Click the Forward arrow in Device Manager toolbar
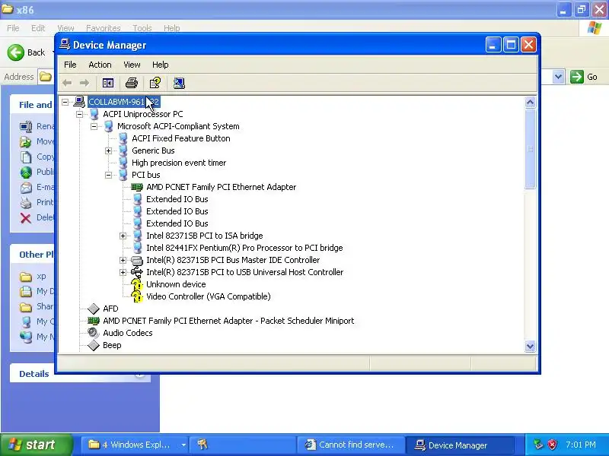609x456 pixels. [84, 83]
